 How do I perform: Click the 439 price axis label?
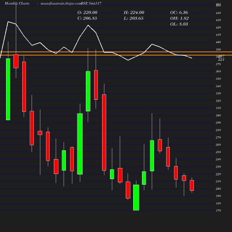(219, 20)
